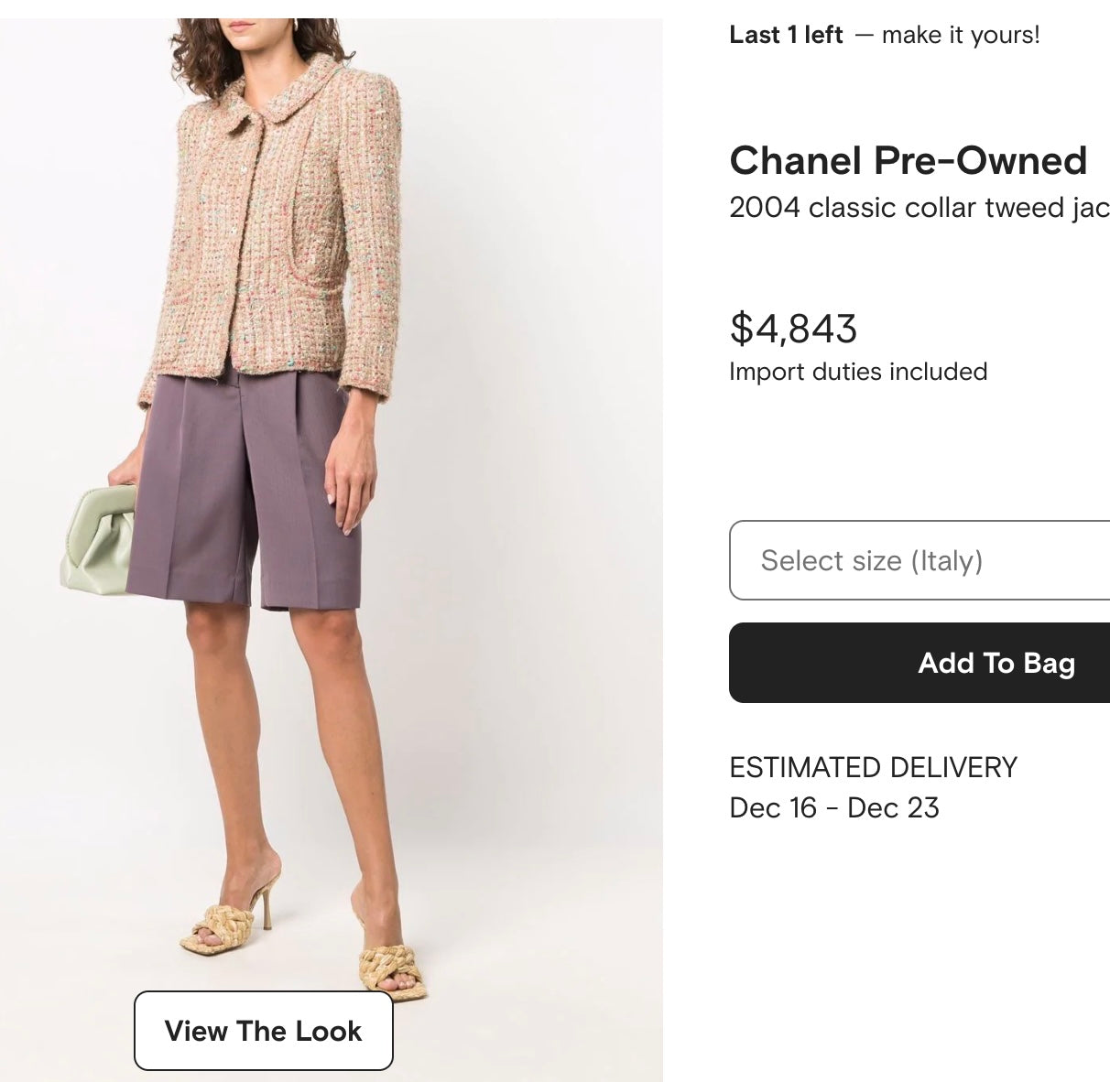
Task: Click the Dec 16 - Dec 23 delivery dates
Action: 834,807
